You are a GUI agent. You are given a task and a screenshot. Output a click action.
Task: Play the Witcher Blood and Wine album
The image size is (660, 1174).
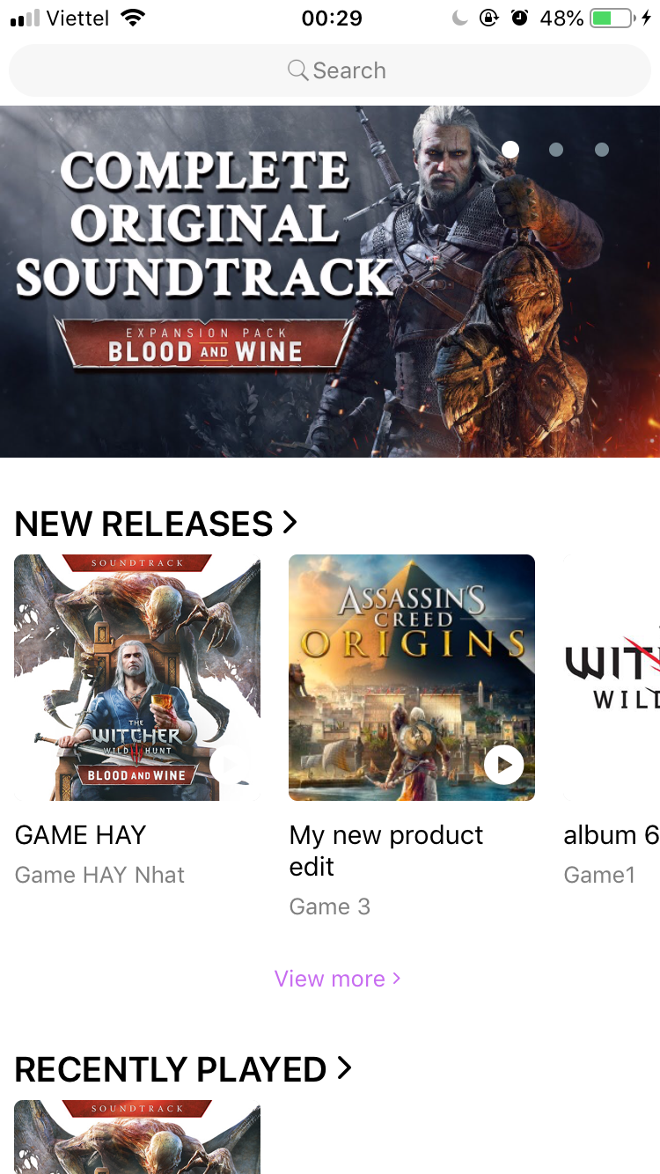pos(229,765)
